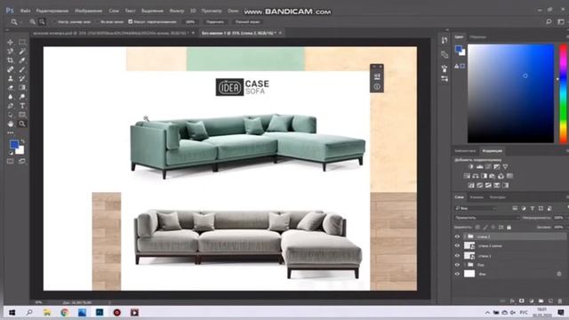Toggle lock all on layer
The height and width of the screenshot is (320, 569).
(x=509, y=228)
